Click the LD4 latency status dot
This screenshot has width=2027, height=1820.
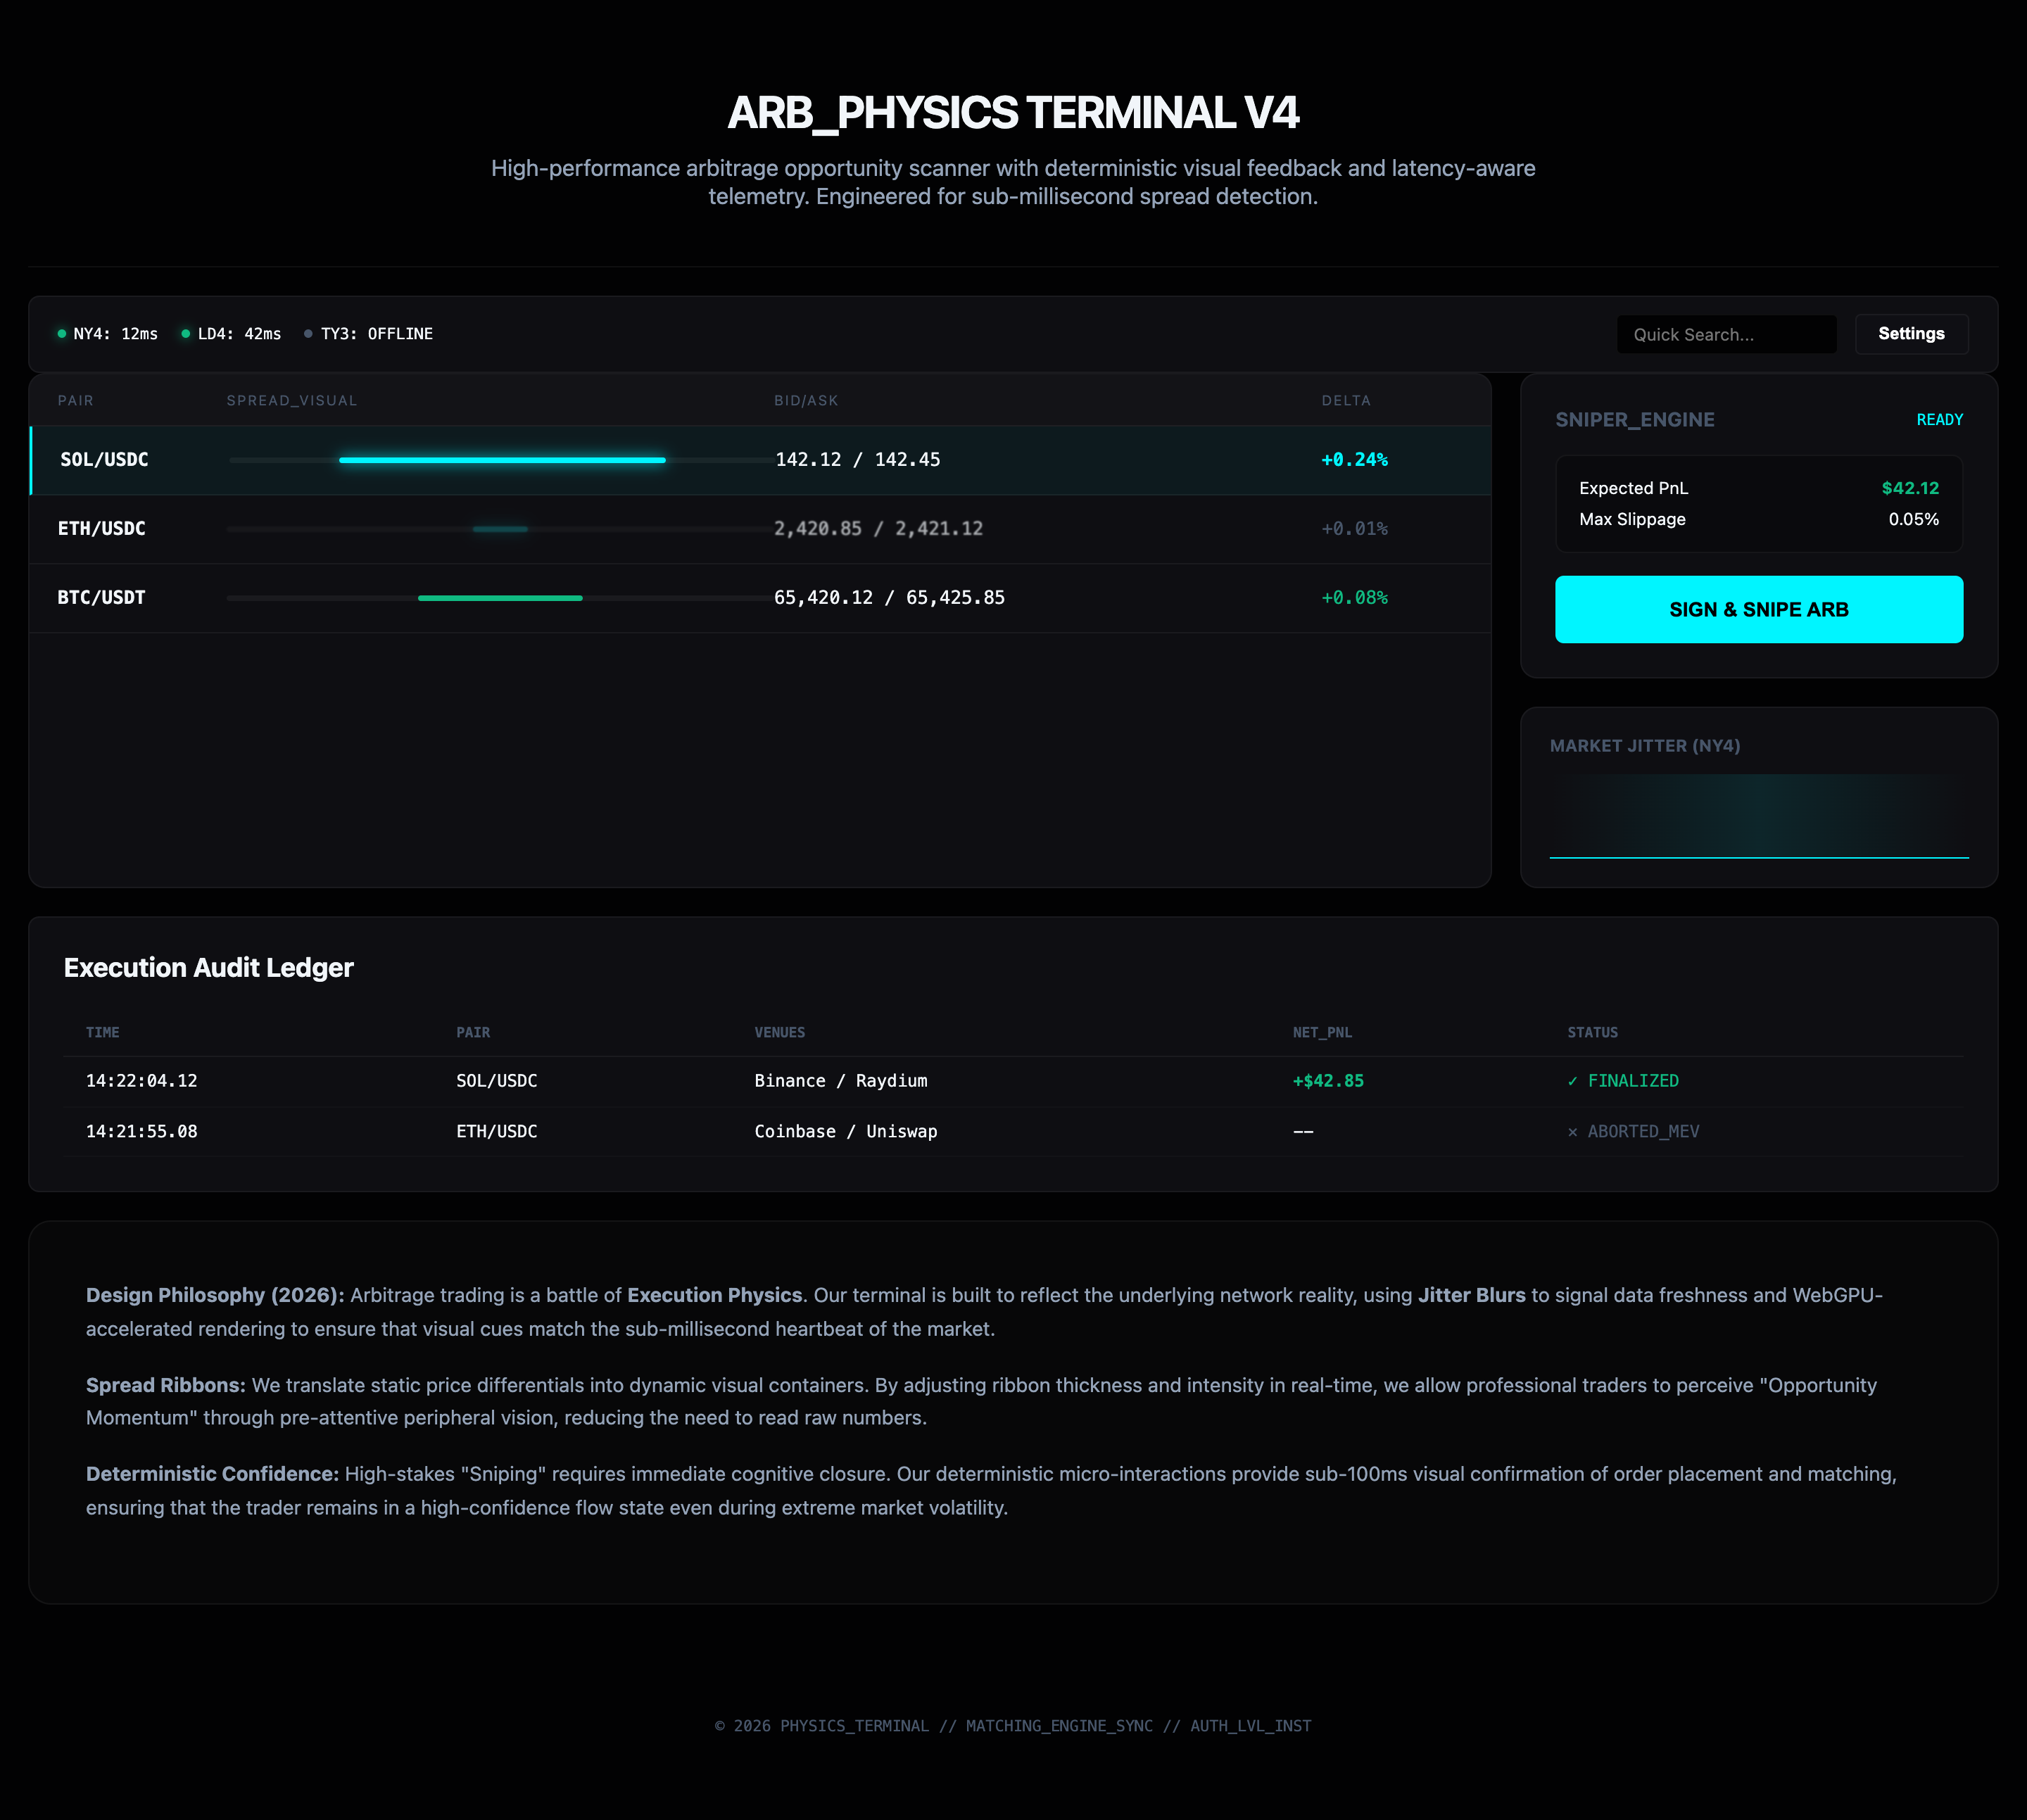pos(186,334)
